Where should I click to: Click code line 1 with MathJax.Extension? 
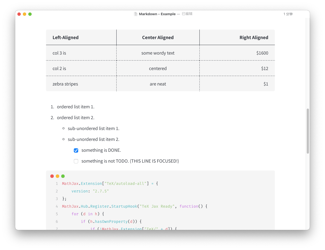110,183
